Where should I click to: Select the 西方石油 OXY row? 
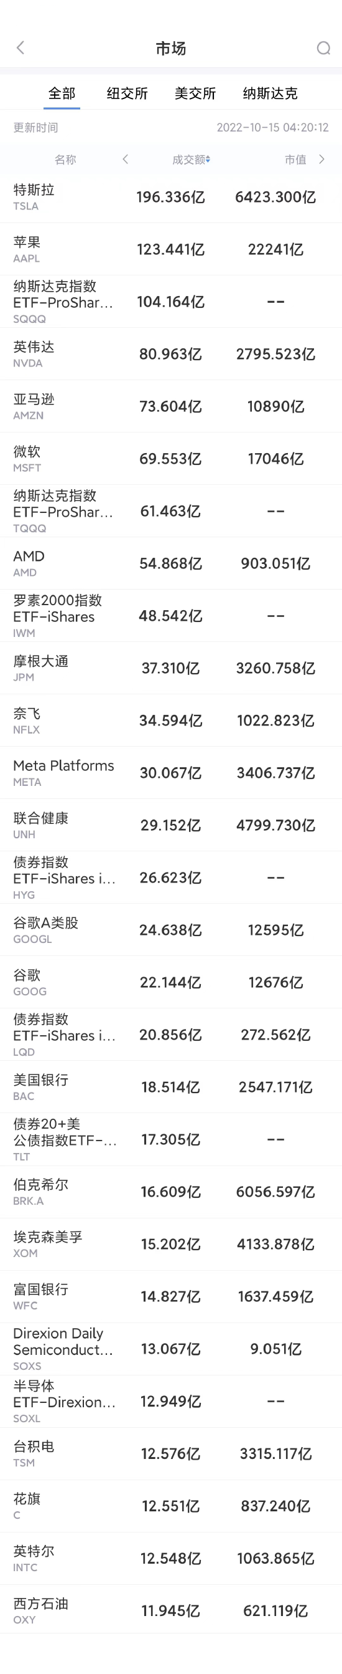[x=170, y=1610]
